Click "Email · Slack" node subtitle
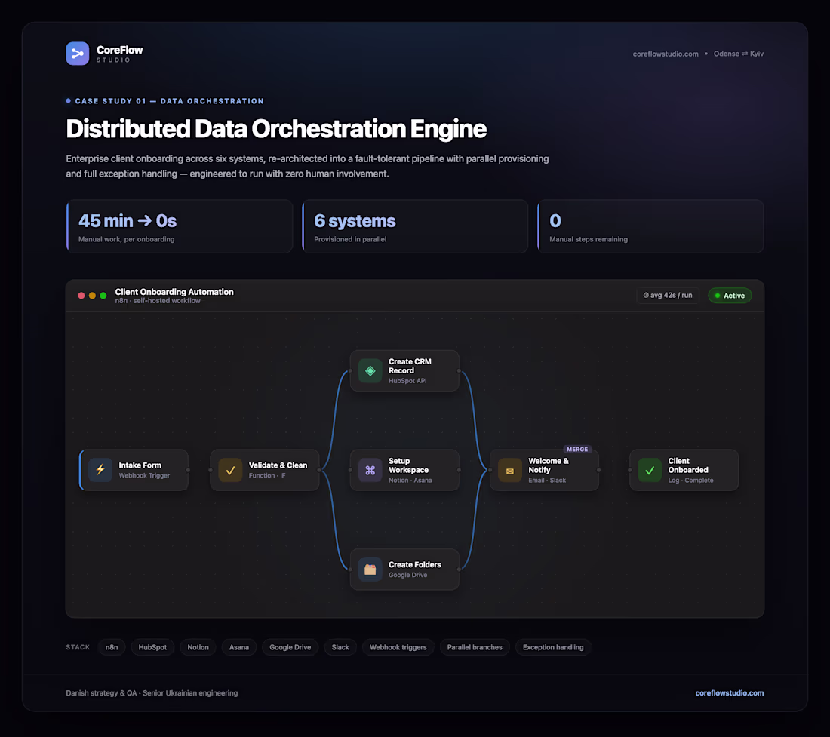 pos(547,481)
